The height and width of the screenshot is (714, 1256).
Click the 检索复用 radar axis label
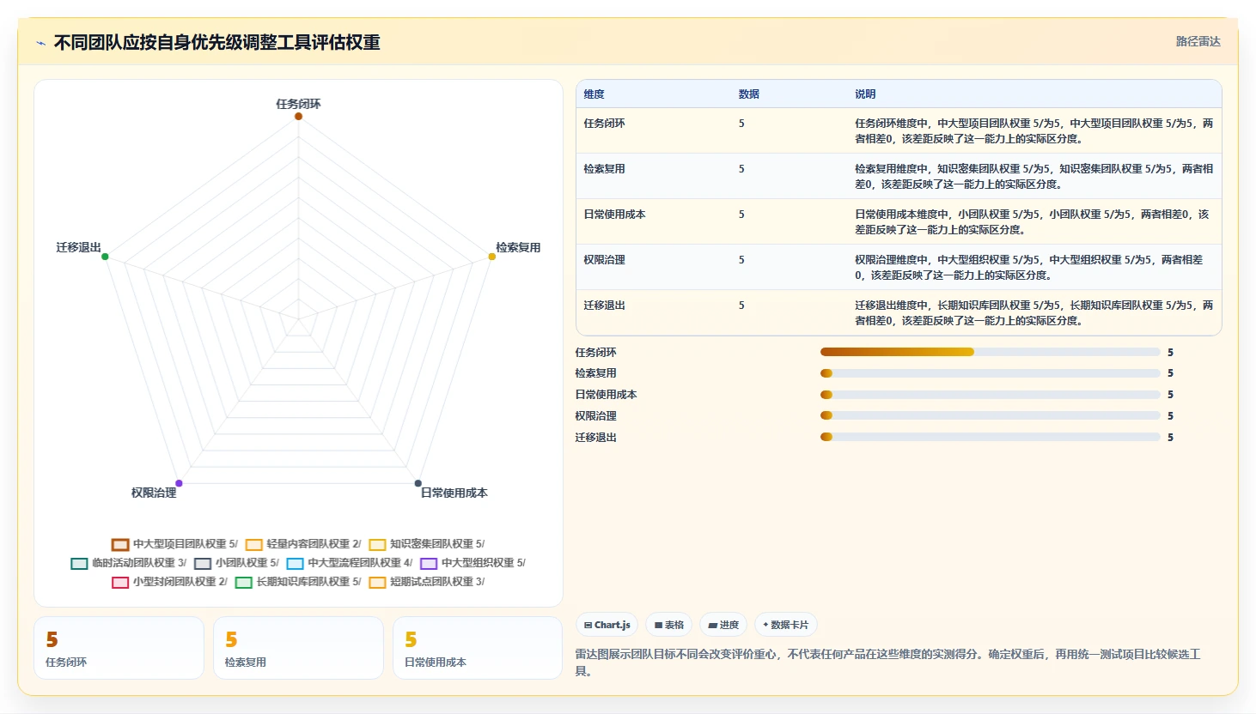pos(518,247)
